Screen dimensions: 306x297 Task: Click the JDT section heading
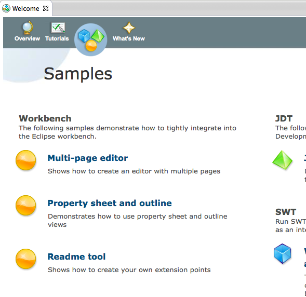click(284, 118)
